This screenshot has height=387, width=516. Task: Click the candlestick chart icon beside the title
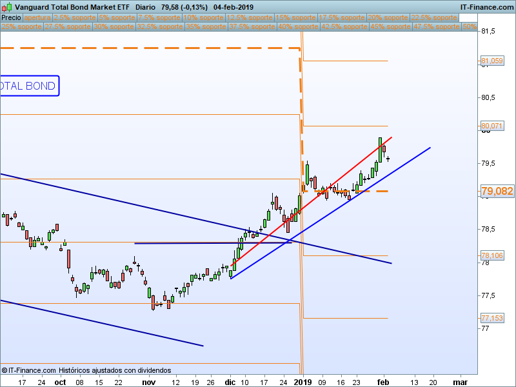click(6, 7)
